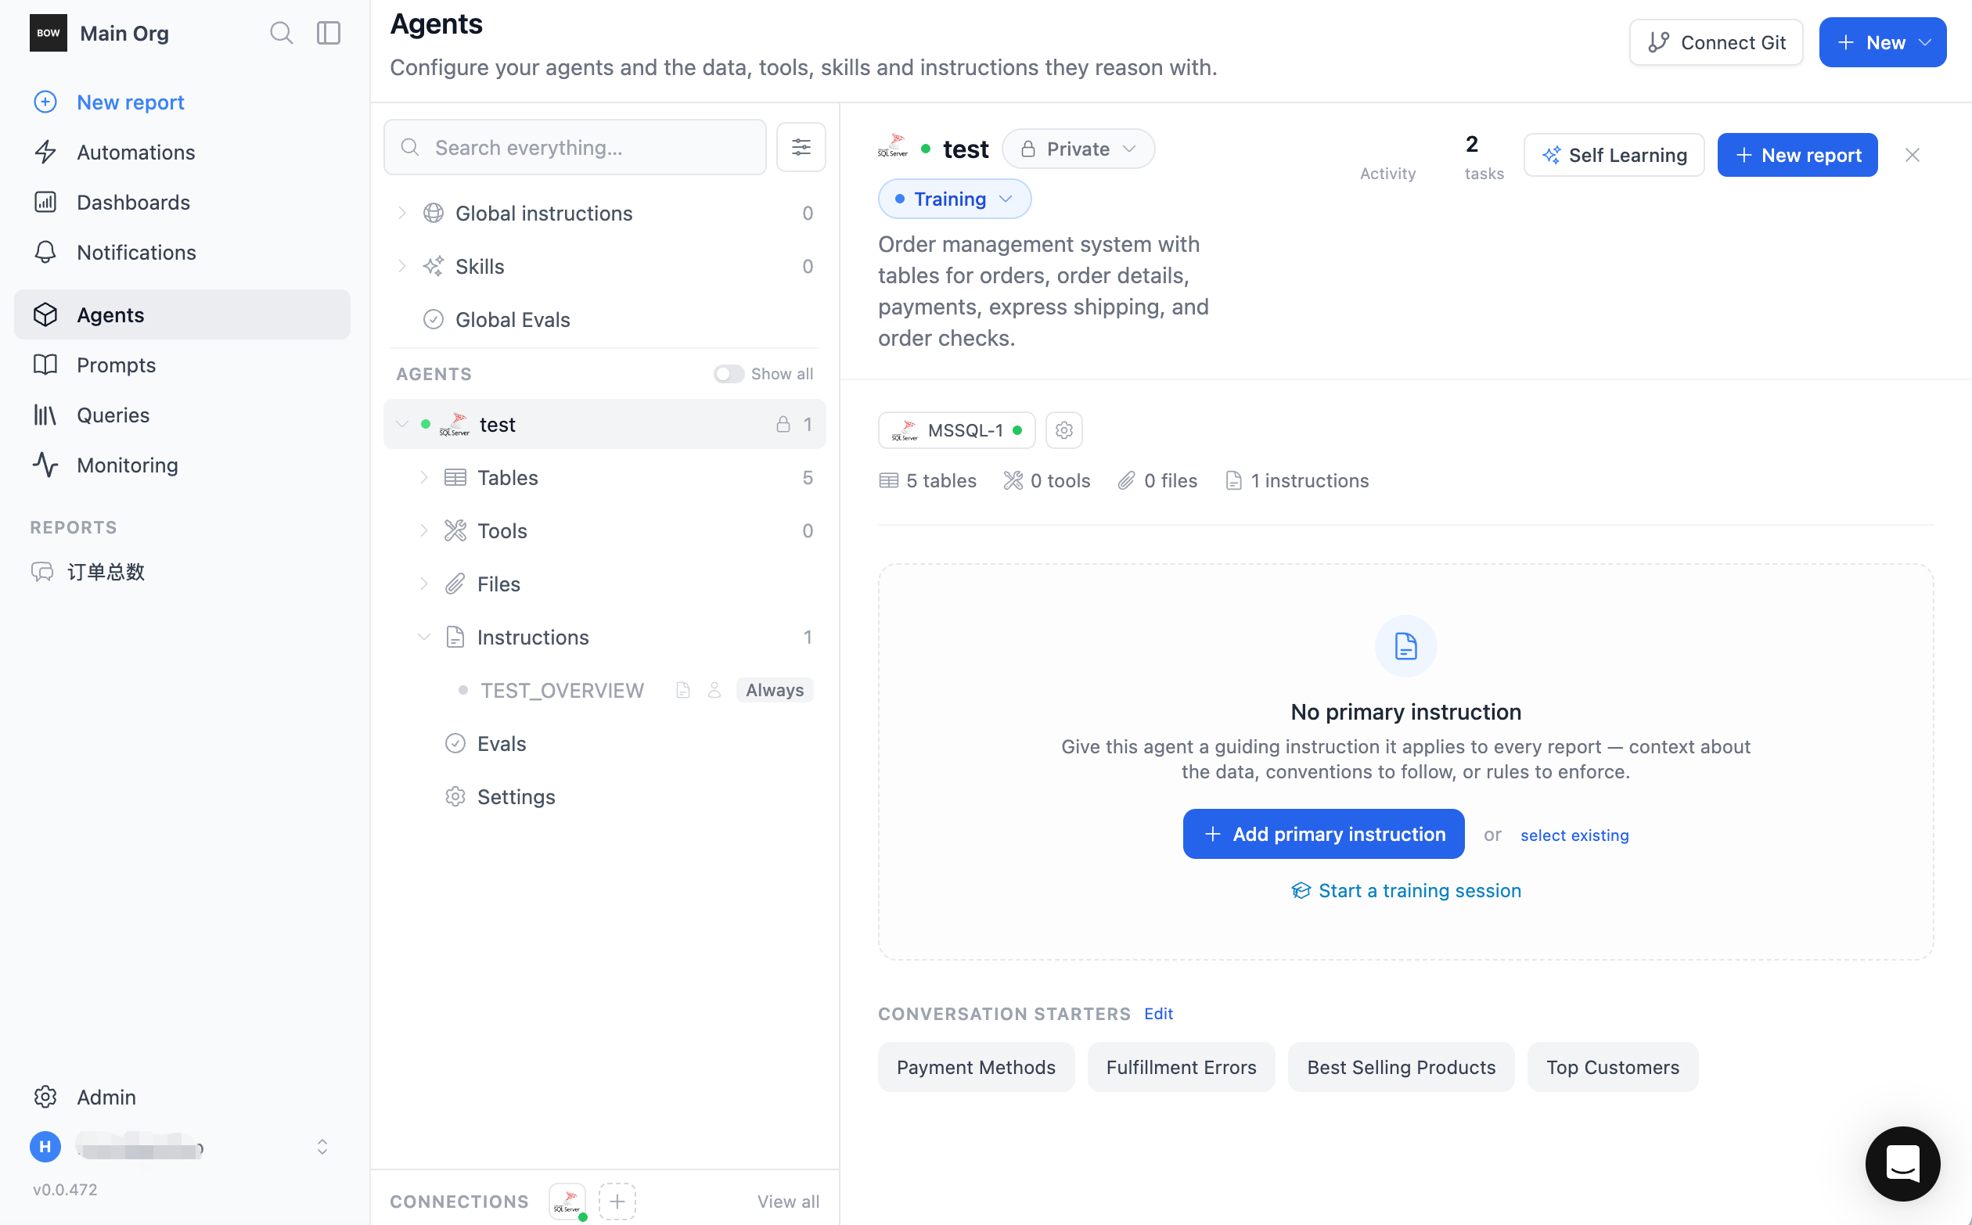Open Prompts in the sidebar
The height and width of the screenshot is (1225, 1972).
tap(182, 365)
